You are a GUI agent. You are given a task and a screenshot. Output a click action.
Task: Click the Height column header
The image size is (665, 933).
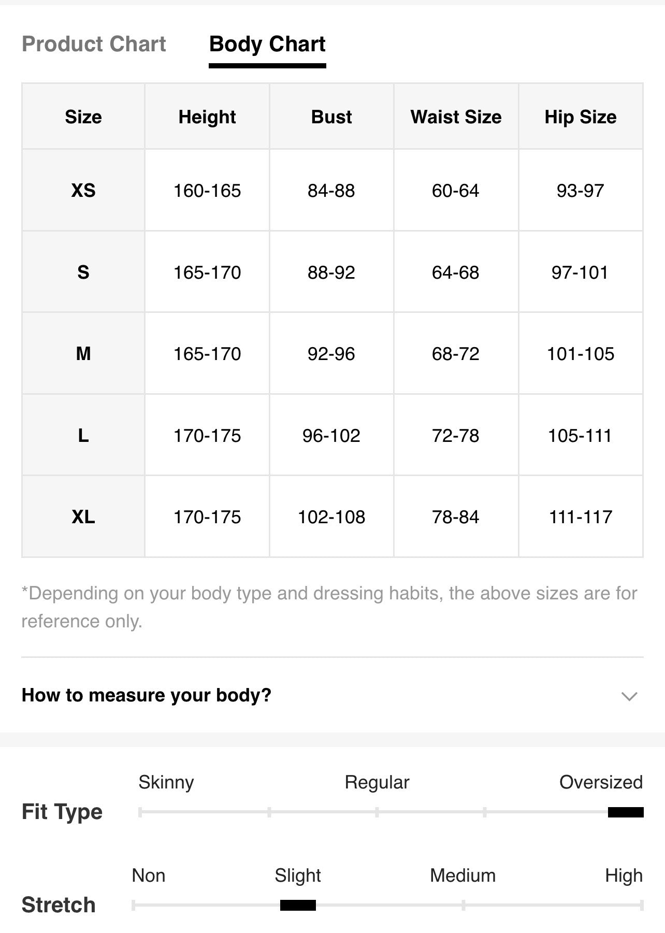[207, 117]
